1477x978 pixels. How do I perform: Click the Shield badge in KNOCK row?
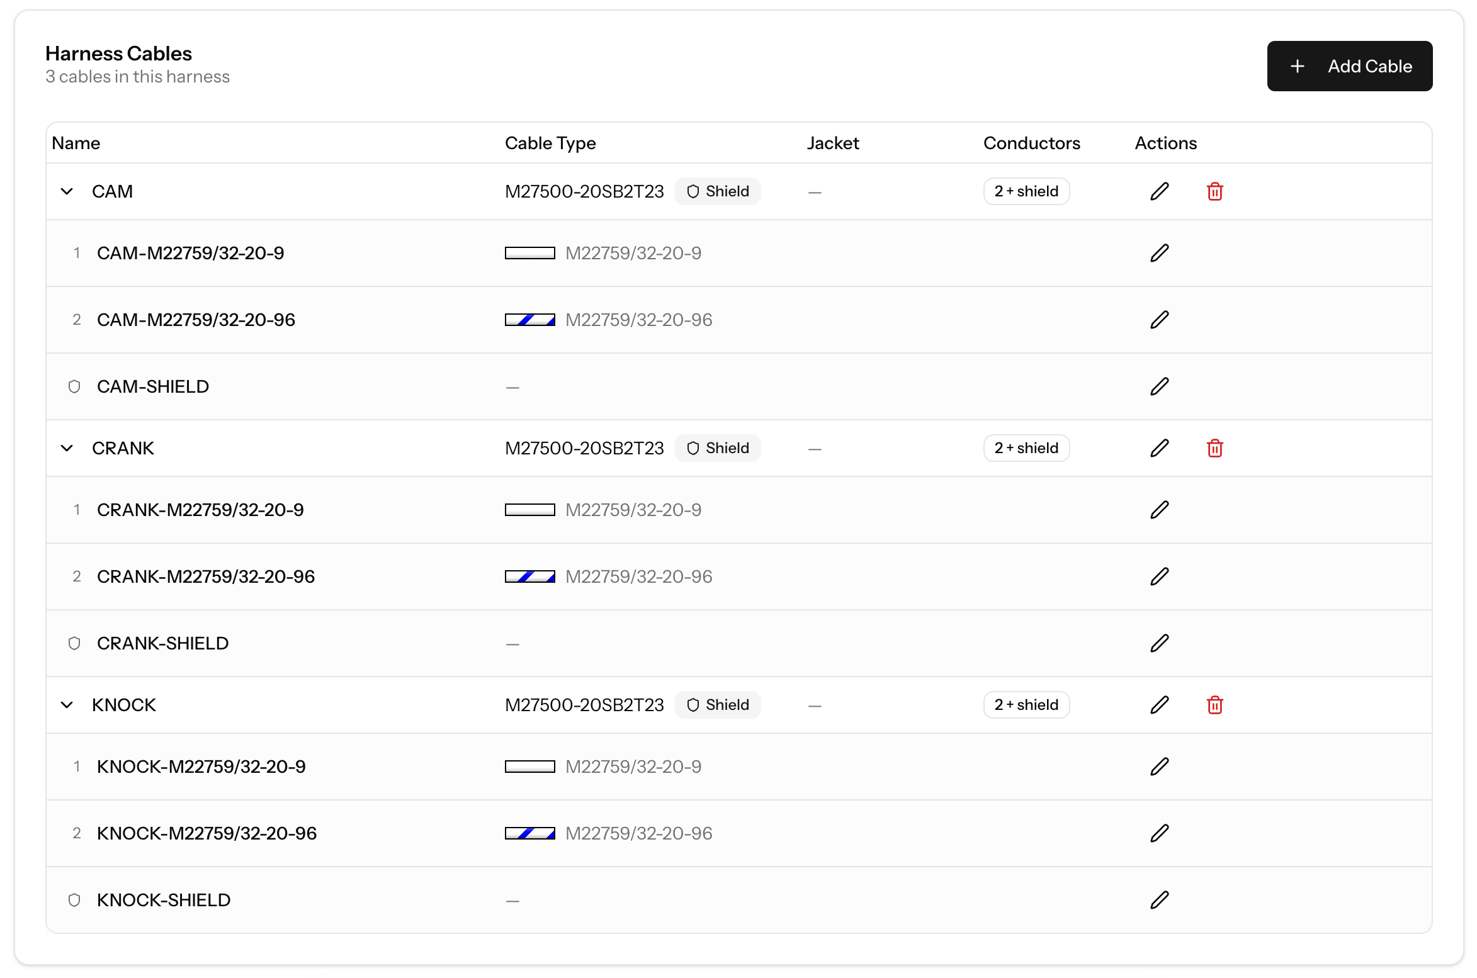point(718,705)
